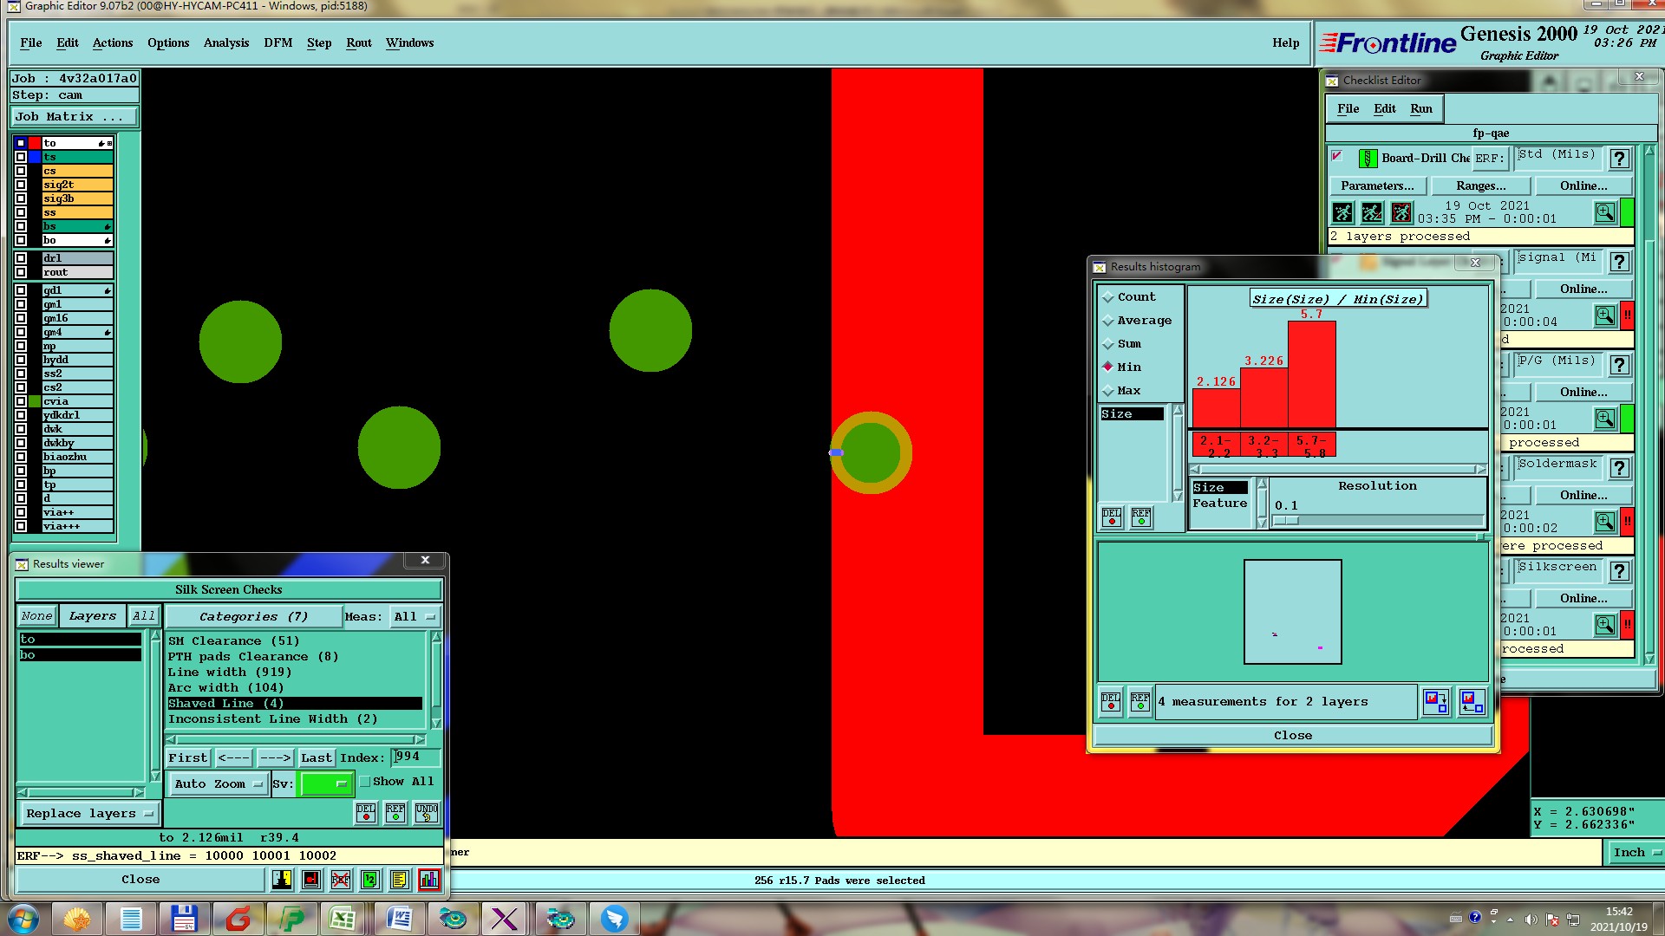Open the DFM menu
This screenshot has height=936, width=1665.
tap(277, 43)
